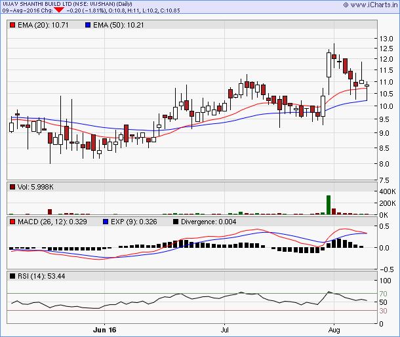Click the tall green volume spike bar

pyautogui.click(x=329, y=205)
